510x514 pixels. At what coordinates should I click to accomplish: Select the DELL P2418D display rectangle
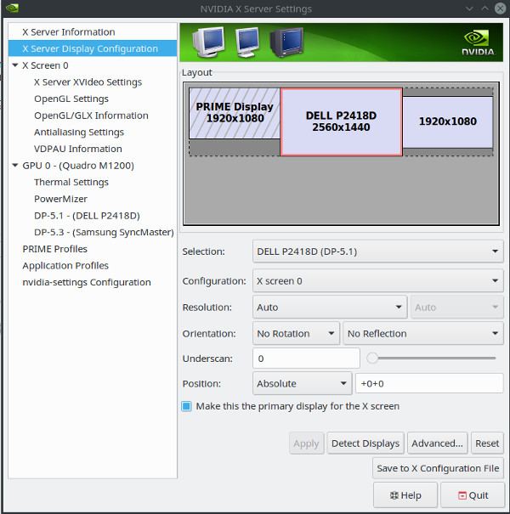coord(341,121)
